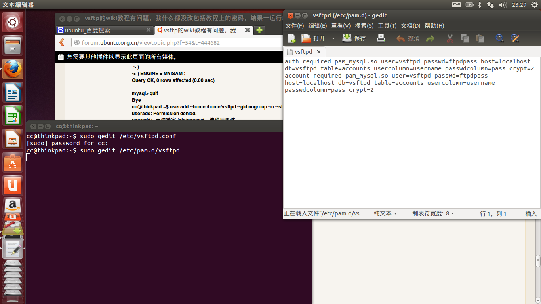Open the Files manager from the launcher
Screen dimensions: 541x304
coord(13,46)
